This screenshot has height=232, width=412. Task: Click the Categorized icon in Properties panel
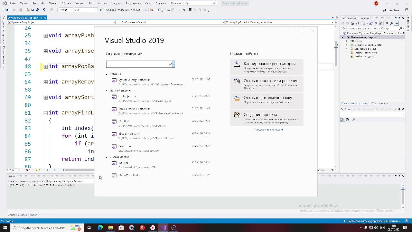[x=343, y=120]
